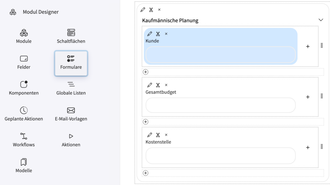Collapse the Kaufmännische Planung section chevron

pos(321,20)
